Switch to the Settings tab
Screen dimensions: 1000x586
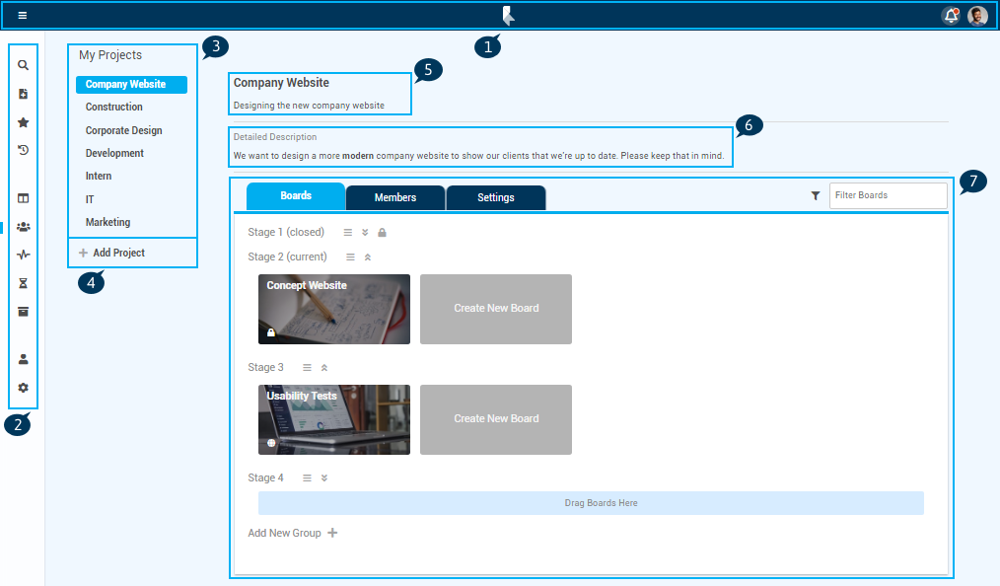point(496,197)
